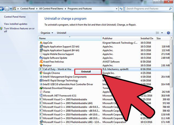Image resolution: width=174 pixels, height=125 pixels.
Task: Click the Avast Free Antivirus icon
Action: point(41,62)
